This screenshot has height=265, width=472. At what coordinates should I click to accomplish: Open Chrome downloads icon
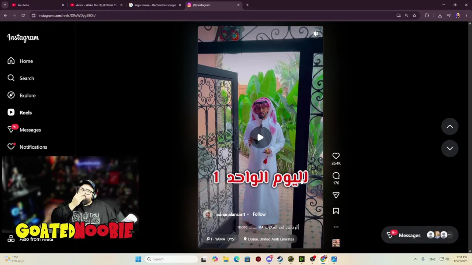click(440, 15)
